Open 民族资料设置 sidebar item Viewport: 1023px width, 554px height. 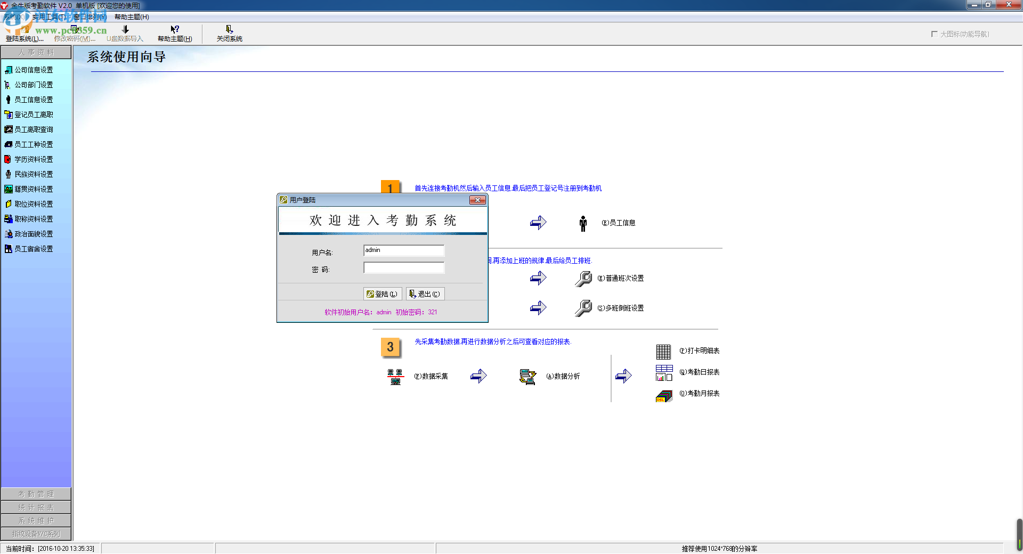pos(29,174)
